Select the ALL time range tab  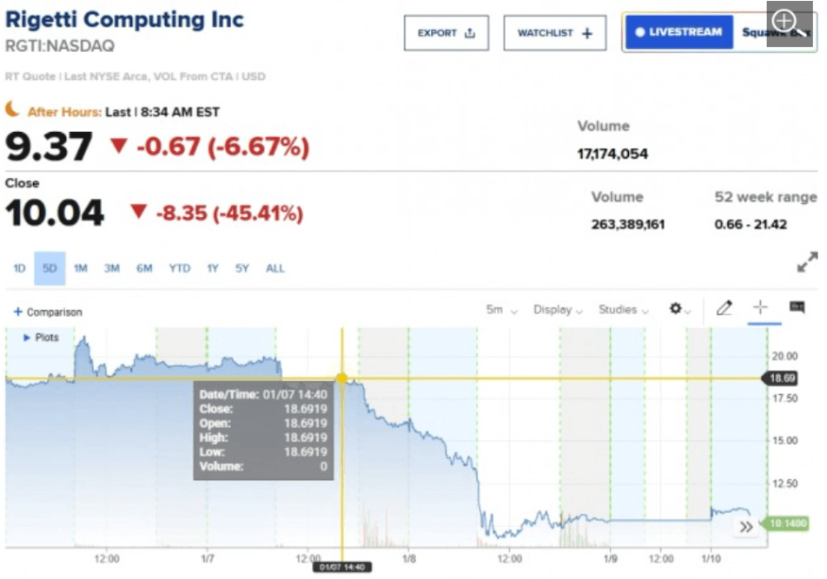click(275, 268)
